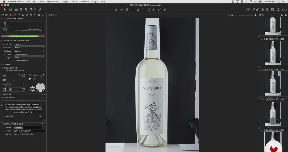Viewport: 288px width, 152px height.
Task: Collapse the Capture Pilot panel
Action: click(2, 97)
